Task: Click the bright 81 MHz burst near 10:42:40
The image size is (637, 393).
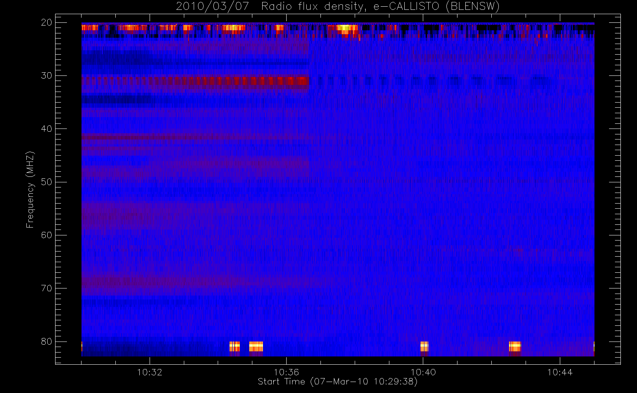Action: click(515, 347)
